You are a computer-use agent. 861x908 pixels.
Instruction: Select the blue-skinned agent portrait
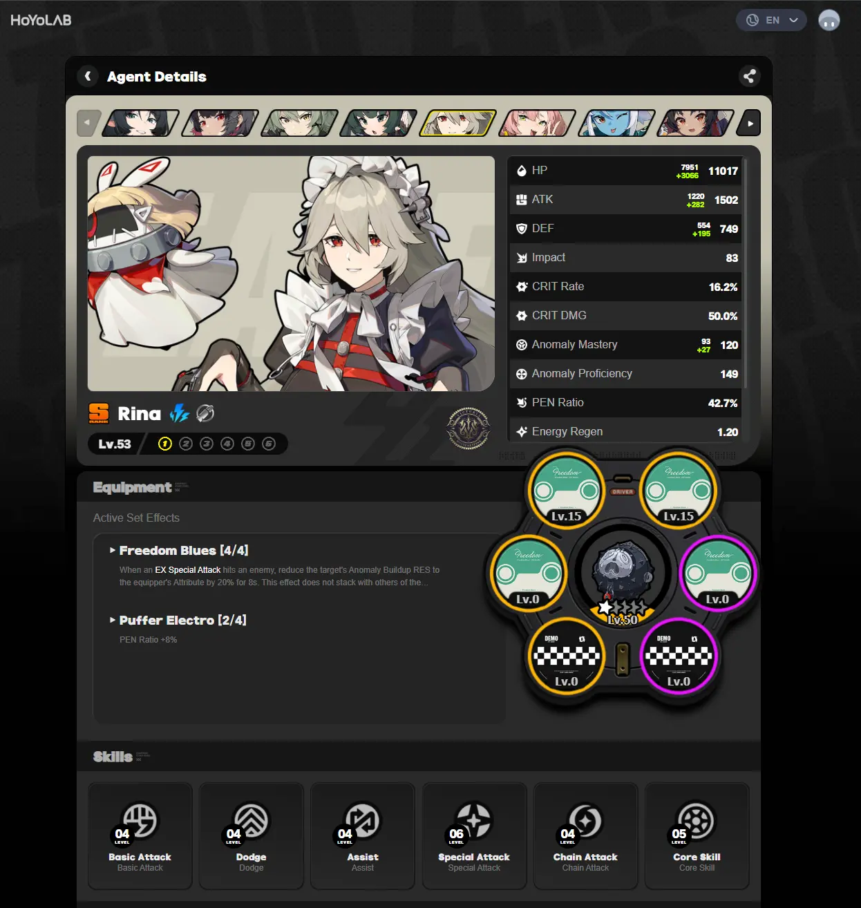point(616,124)
